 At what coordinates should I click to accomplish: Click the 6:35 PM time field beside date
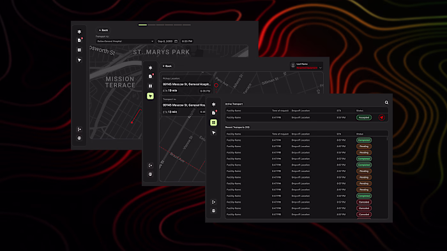coord(187,41)
